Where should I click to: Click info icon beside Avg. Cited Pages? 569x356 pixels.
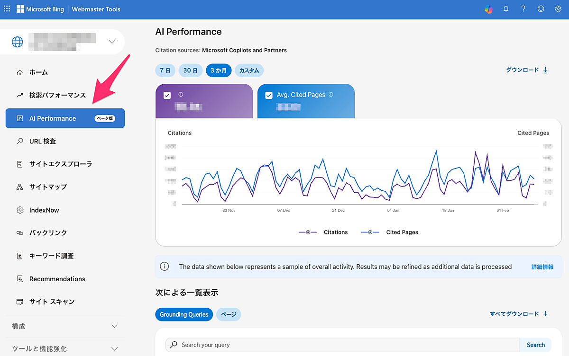[x=331, y=95]
